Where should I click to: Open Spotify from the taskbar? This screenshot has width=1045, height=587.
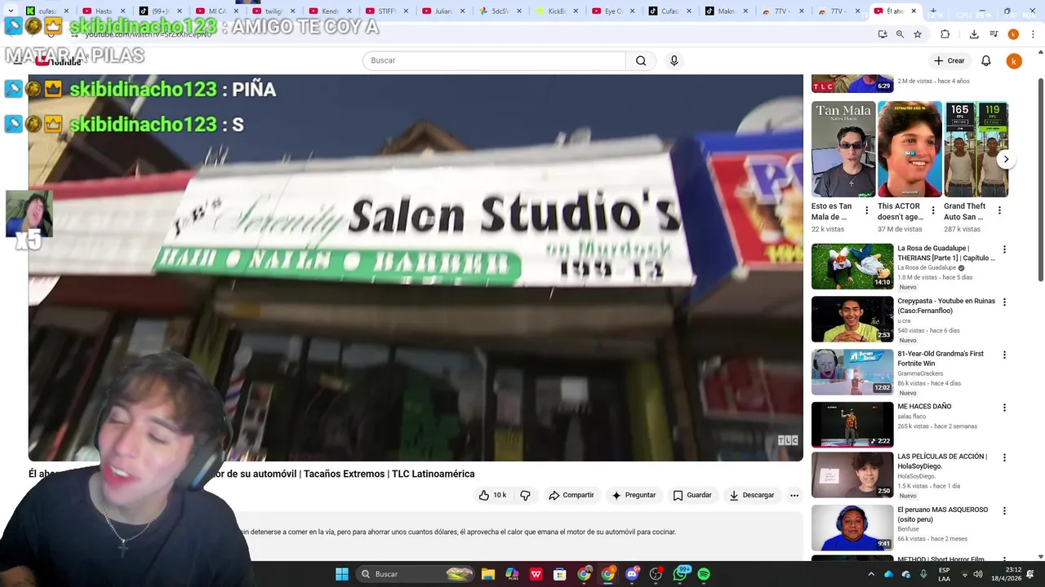click(704, 574)
